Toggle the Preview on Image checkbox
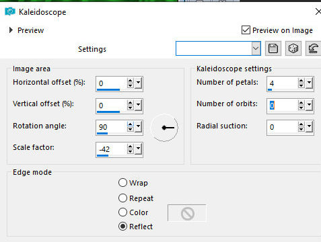This screenshot has height=242, width=321. point(246,30)
